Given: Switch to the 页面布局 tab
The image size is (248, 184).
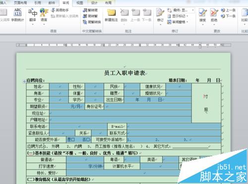Looking at the screenshot, I should [x=20, y=2].
